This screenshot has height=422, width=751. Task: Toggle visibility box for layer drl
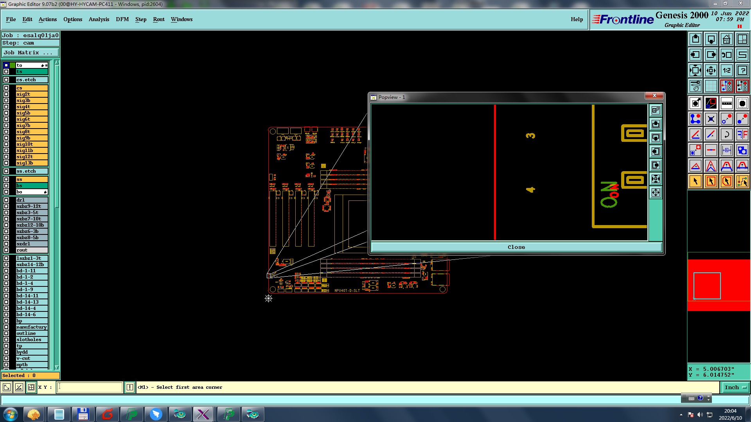tap(6, 200)
